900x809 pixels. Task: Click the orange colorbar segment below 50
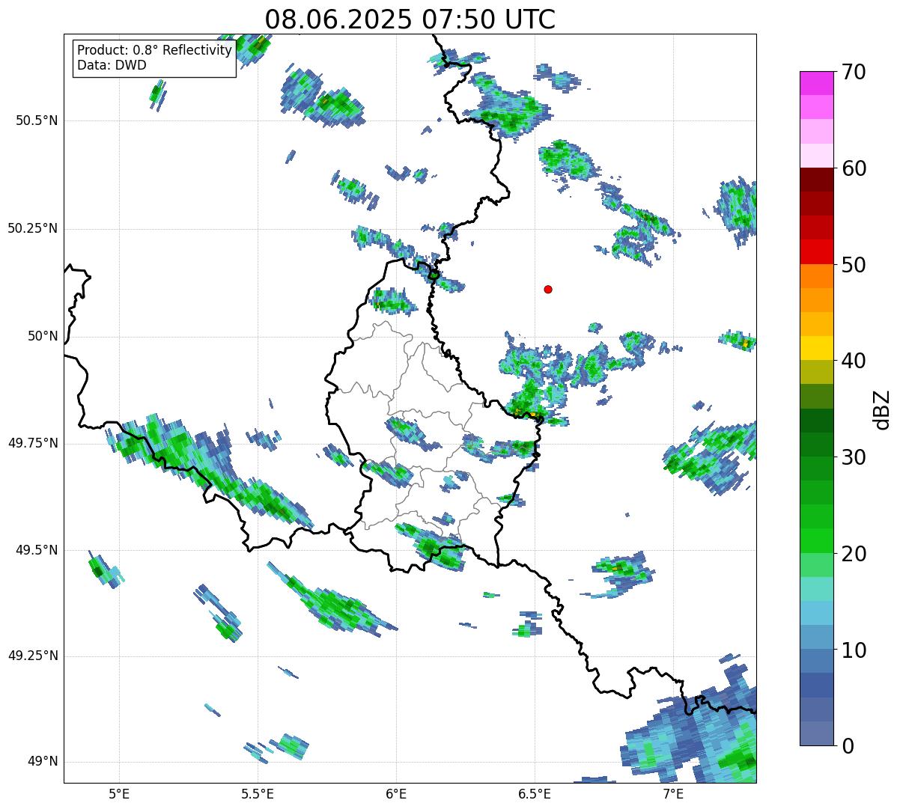(817, 276)
